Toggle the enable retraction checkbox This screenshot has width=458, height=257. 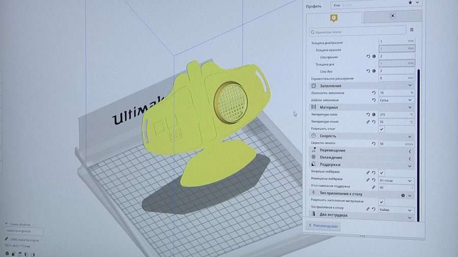tap(382, 129)
